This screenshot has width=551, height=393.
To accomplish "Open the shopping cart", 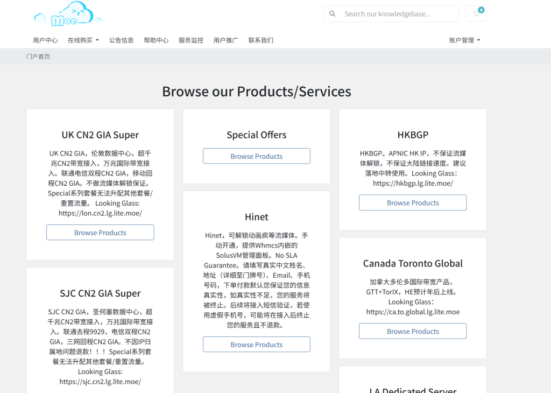I will (476, 14).
